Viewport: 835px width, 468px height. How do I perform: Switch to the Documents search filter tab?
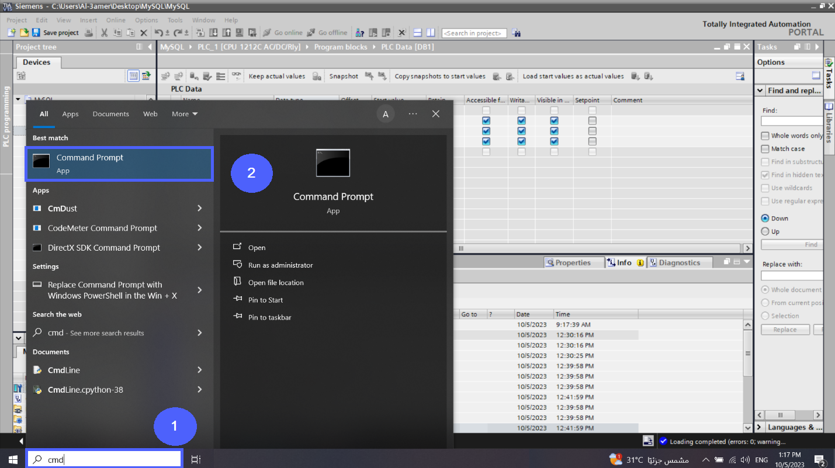click(x=111, y=114)
